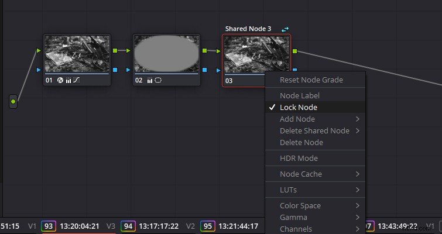Select the node 03 shared node thumbnail
This screenshot has width=442, height=234.
pos(256,54)
